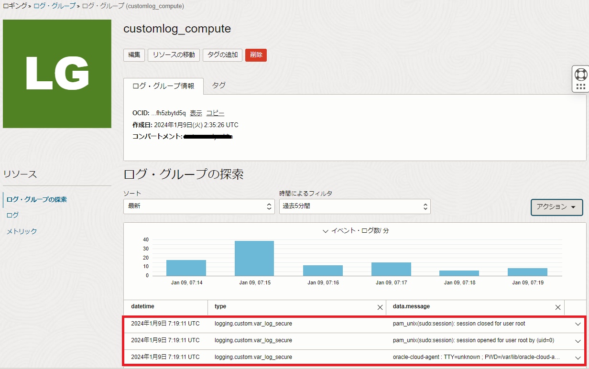This screenshot has height=369, width=589.
Task: Open the time filter dropdown 過去5分間
Action: 355,206
